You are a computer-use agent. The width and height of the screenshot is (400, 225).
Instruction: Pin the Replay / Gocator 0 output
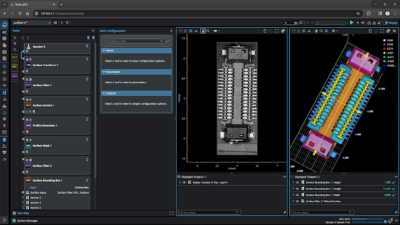pyautogui.click(x=180, y=183)
